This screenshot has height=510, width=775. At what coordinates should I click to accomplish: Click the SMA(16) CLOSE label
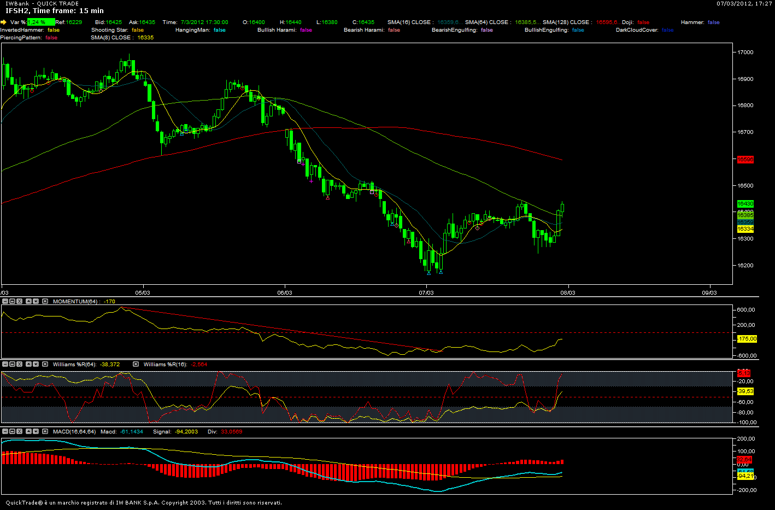click(x=410, y=22)
